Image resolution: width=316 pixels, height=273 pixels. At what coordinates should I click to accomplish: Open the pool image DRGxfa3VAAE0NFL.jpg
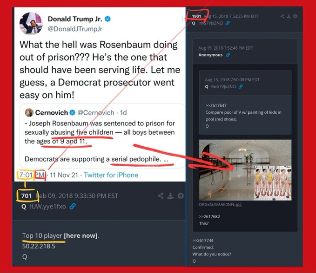245,170
